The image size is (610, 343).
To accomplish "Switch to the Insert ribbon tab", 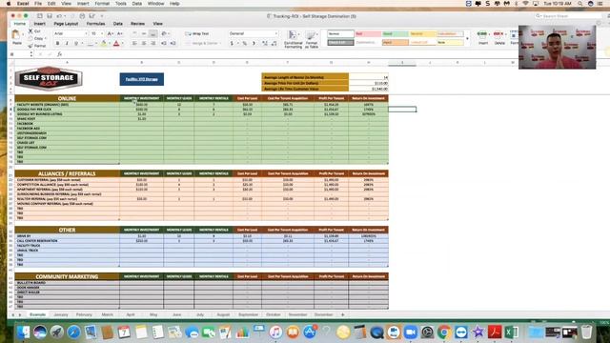I will pos(40,24).
